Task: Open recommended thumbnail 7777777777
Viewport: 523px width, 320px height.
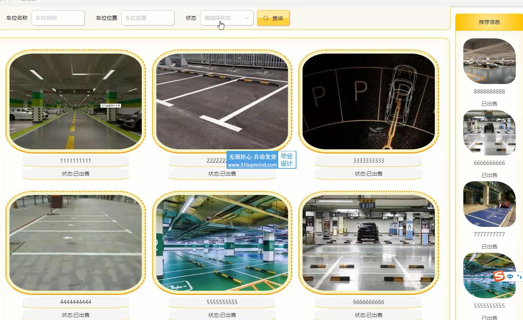Action: coord(490,204)
